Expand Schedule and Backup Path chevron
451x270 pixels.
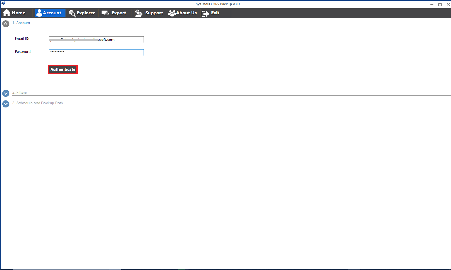(x=6, y=104)
